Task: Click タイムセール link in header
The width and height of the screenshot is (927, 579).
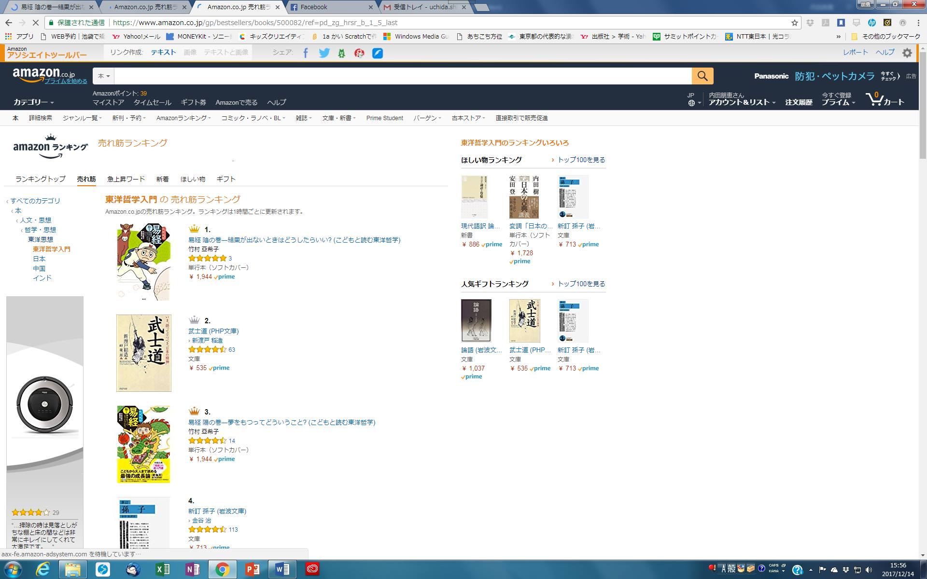Action: click(x=153, y=102)
